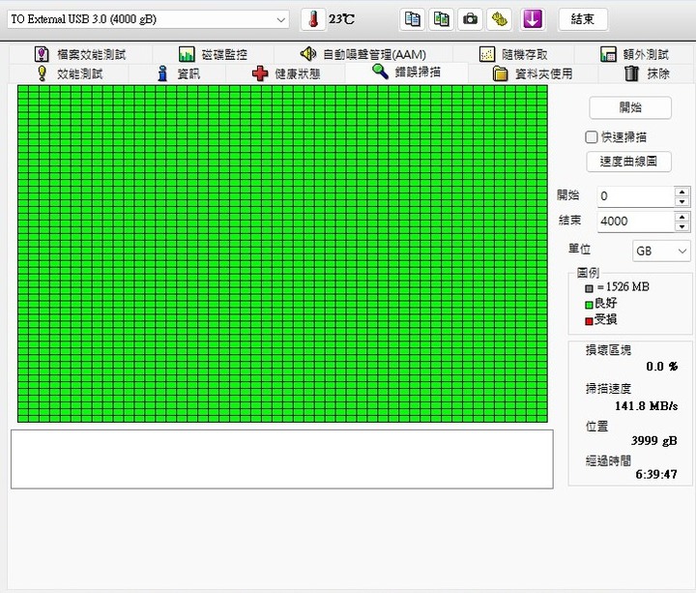Click the green 良好 legend swatch

click(x=589, y=305)
